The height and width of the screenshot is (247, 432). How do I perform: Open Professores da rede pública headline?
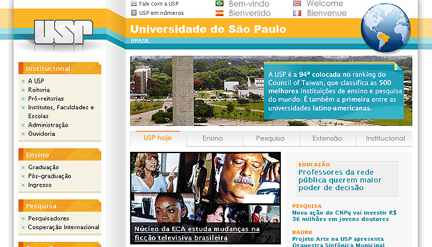(339, 180)
